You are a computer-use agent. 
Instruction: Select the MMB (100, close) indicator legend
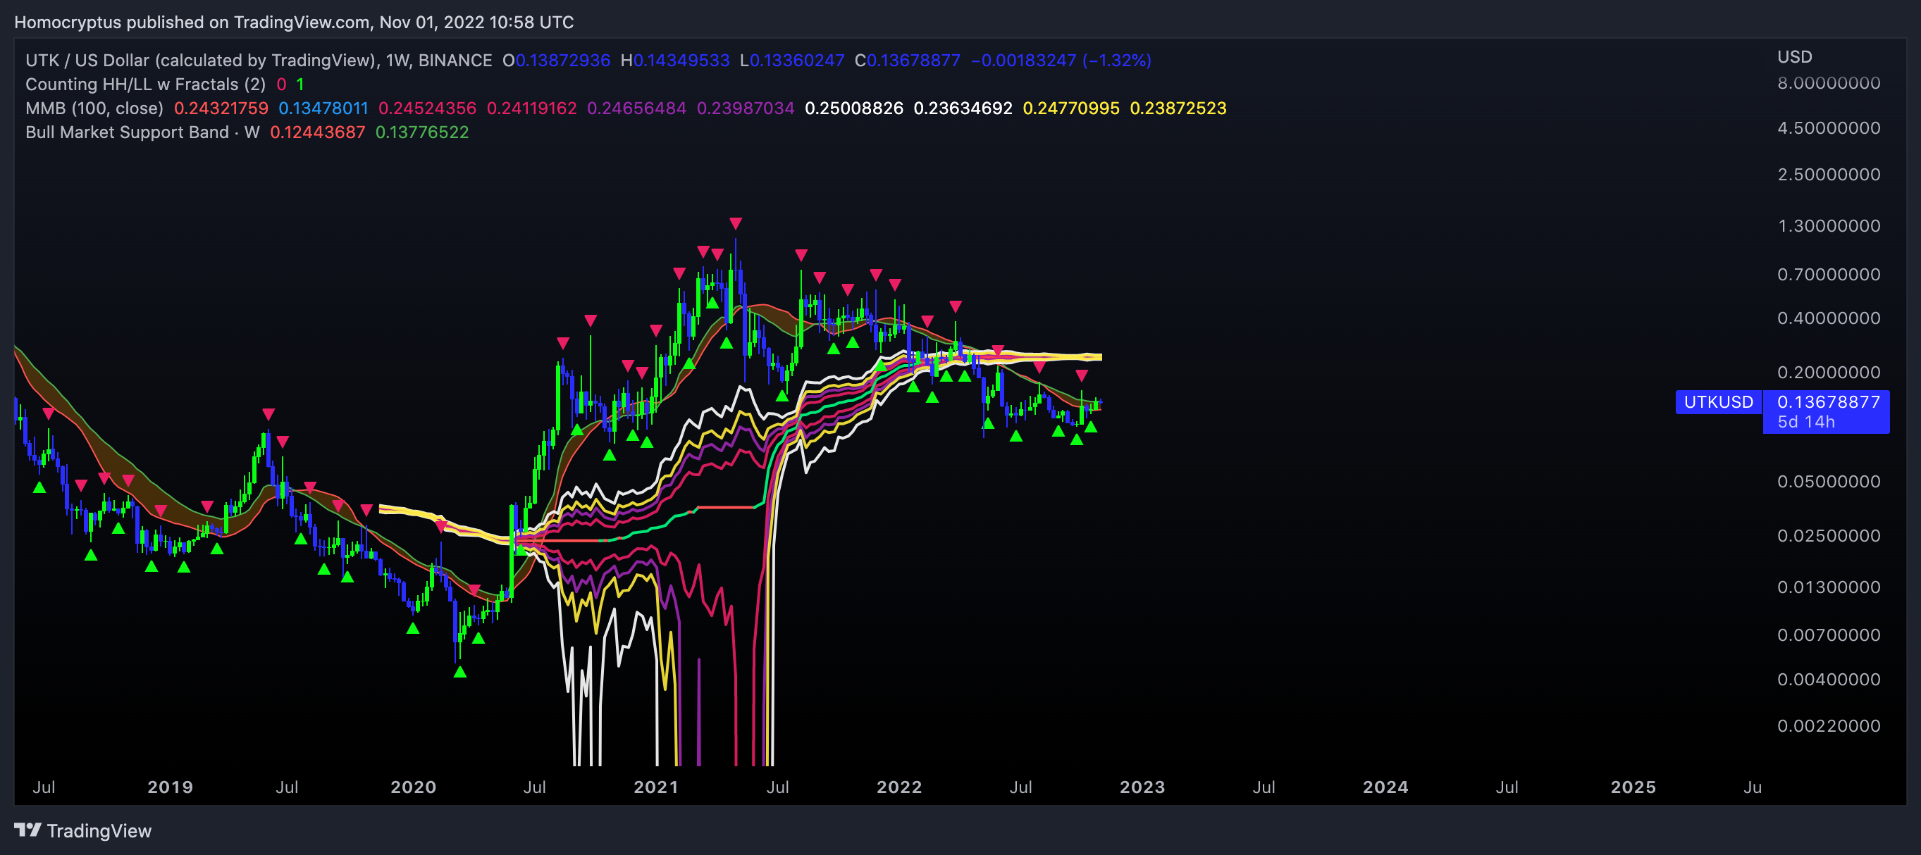[x=94, y=108]
